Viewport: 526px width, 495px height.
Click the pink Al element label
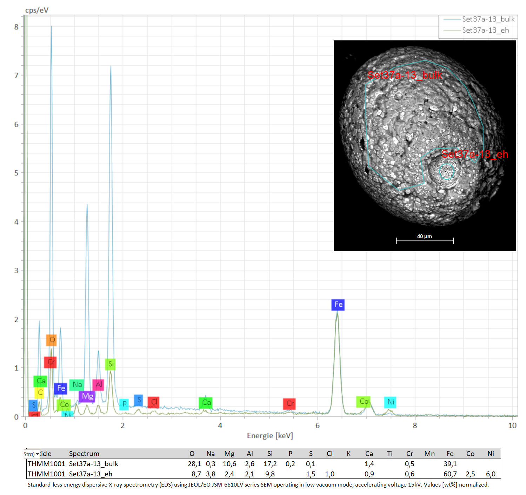98,385
